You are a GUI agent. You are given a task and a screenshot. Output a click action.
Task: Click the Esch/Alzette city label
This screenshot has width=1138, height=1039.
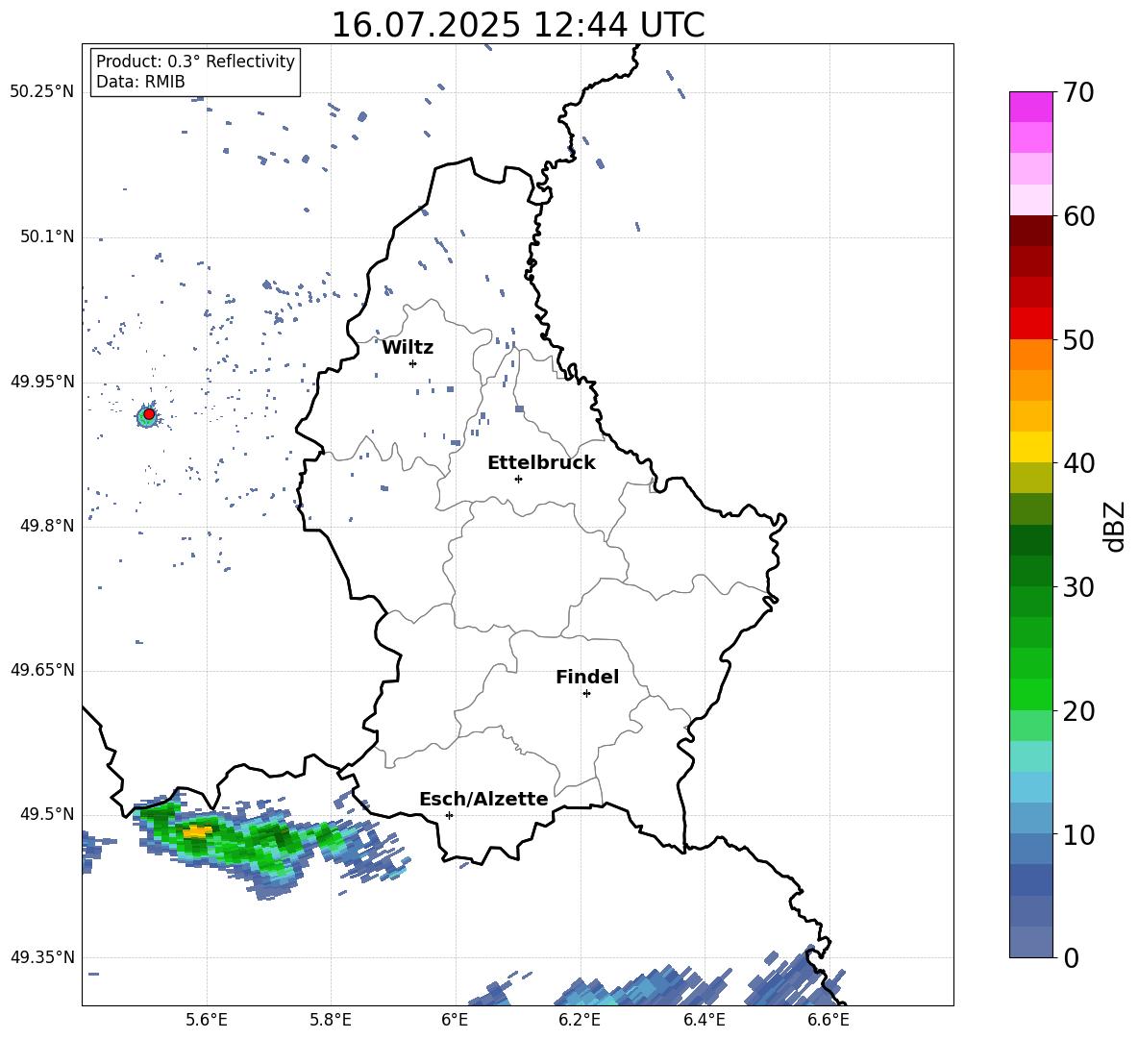[483, 799]
